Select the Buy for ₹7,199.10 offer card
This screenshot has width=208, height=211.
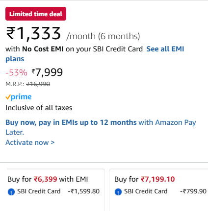coord(158,190)
